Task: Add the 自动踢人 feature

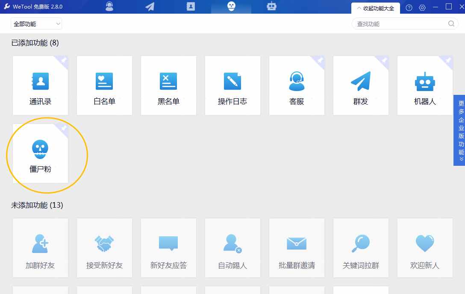Action: [x=232, y=248]
